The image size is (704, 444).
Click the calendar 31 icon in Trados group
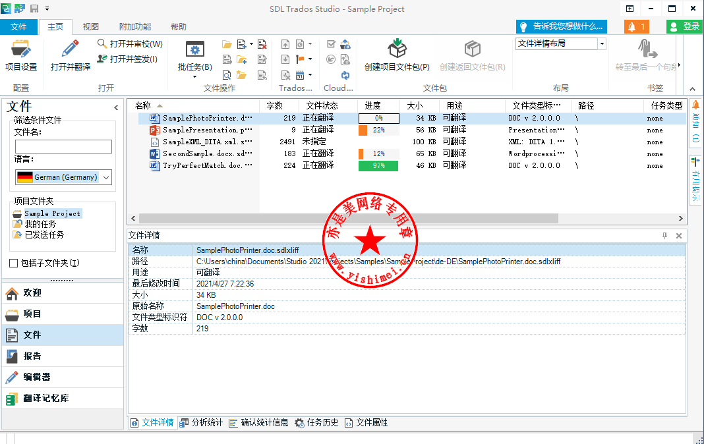300,75
